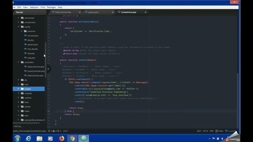Click the controllers folder icon
This screenshot has width=253, height=142.
22,62
